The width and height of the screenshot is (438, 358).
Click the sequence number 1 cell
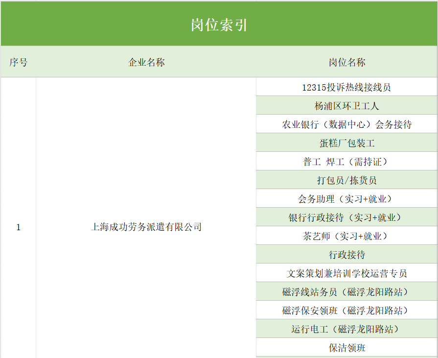pyautogui.click(x=18, y=227)
